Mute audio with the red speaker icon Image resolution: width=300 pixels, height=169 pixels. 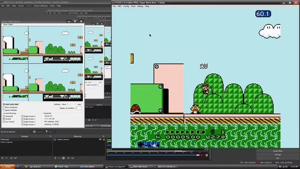[202, 155]
